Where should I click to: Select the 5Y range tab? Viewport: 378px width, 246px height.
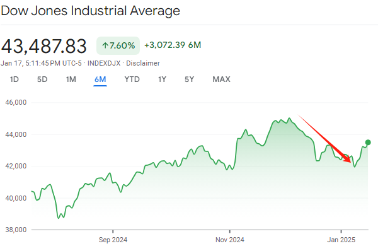189,79
